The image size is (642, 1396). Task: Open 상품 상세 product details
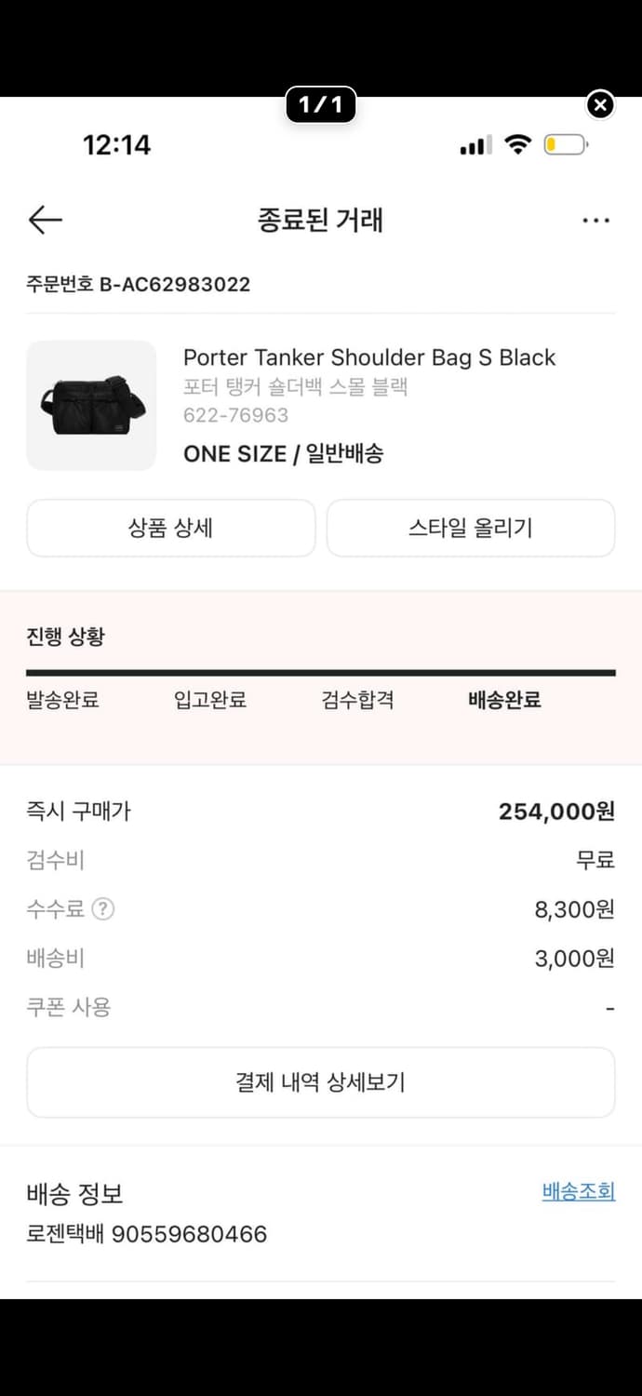tap(171, 528)
